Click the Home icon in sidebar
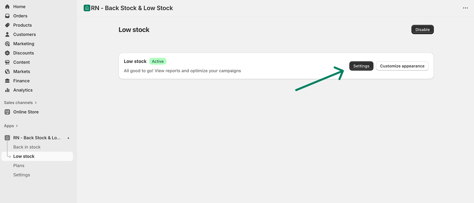The width and height of the screenshot is (474, 203). [7, 7]
